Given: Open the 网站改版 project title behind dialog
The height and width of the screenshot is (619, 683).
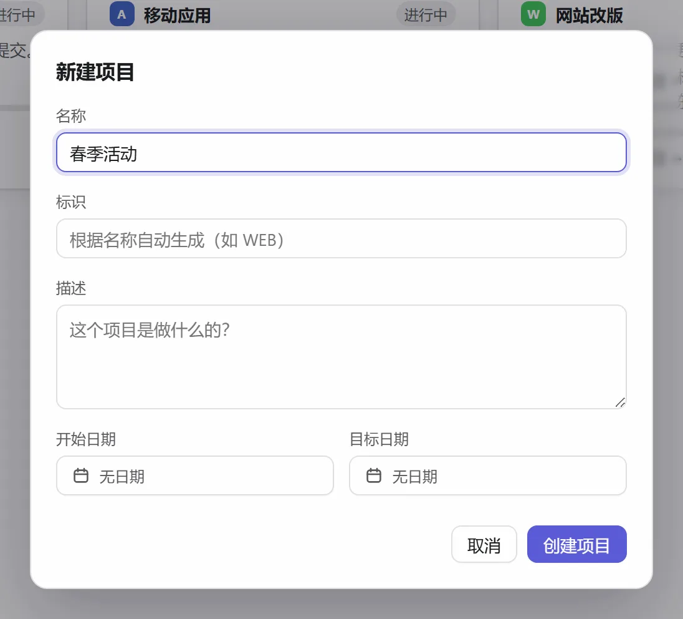Looking at the screenshot, I should (589, 16).
